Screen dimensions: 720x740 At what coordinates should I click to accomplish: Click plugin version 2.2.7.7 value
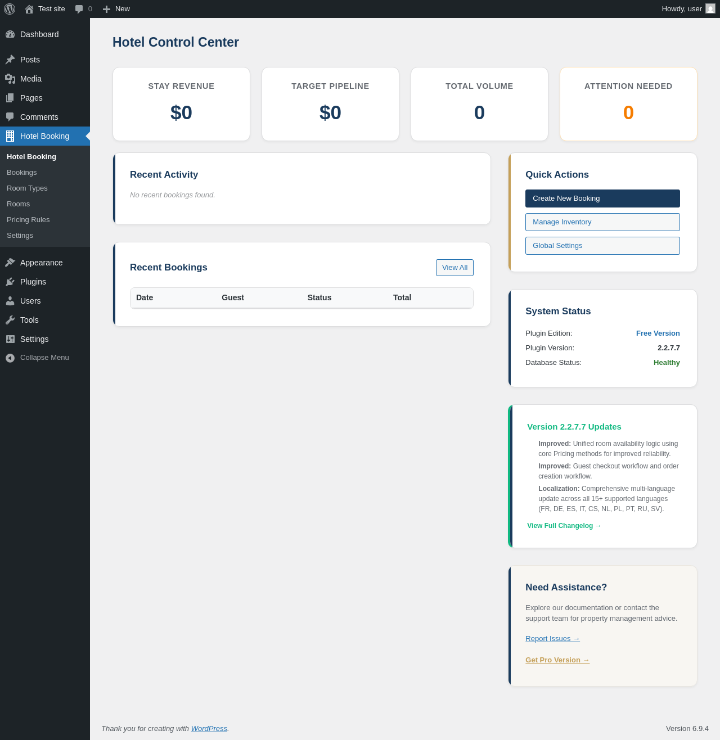point(669,348)
